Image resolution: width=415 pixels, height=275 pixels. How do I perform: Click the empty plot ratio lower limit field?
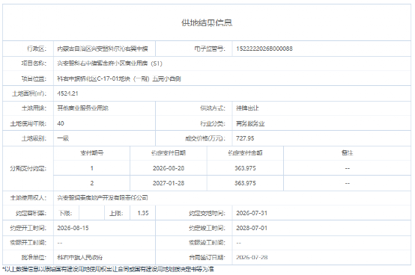91,213
